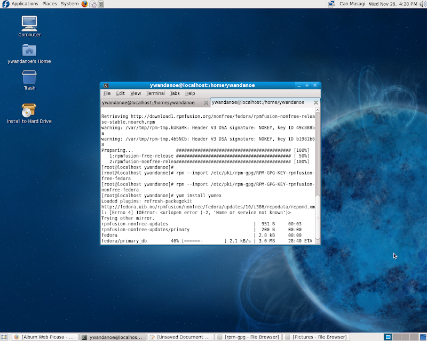Click the terminal window menu icon in title bar
The width and height of the screenshot is (427, 341).
pyautogui.click(x=106, y=85)
